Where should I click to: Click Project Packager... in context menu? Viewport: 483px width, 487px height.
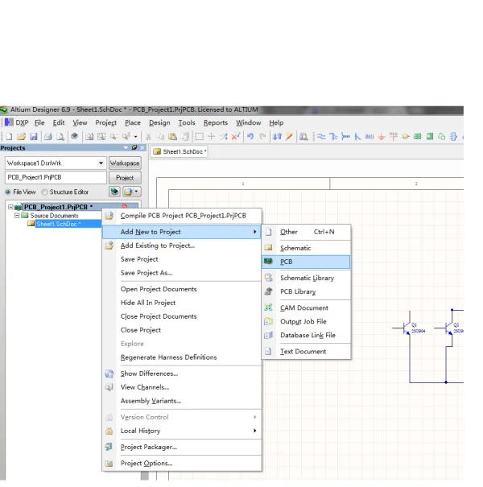(182, 448)
